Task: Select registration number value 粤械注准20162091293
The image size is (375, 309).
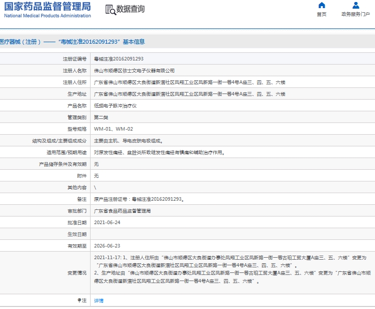Action: 119,59
